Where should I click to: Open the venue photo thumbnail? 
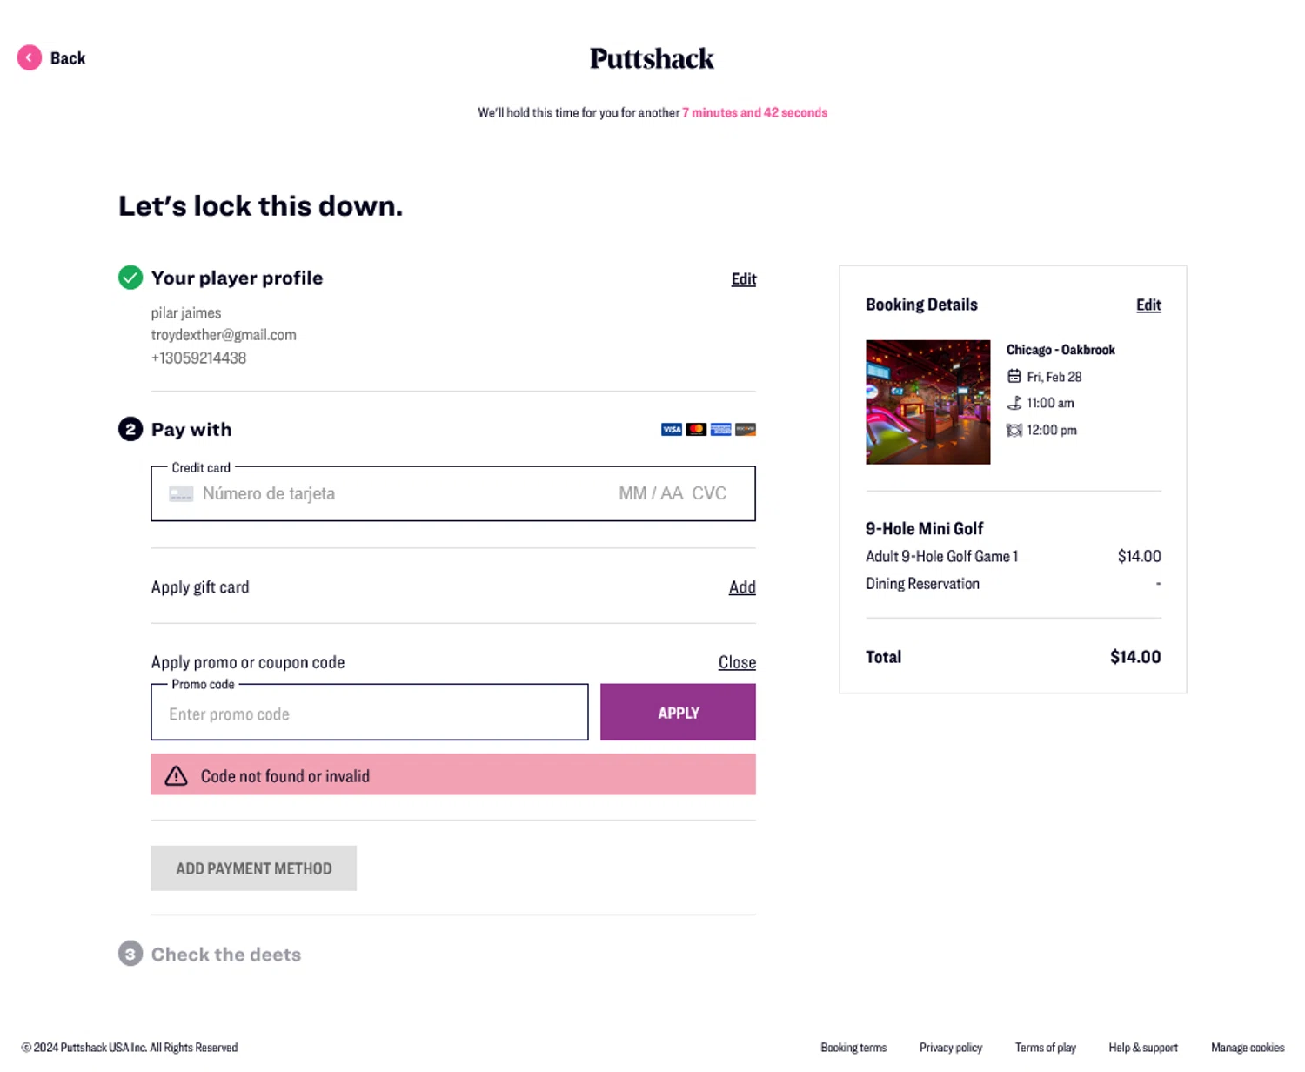coord(927,402)
